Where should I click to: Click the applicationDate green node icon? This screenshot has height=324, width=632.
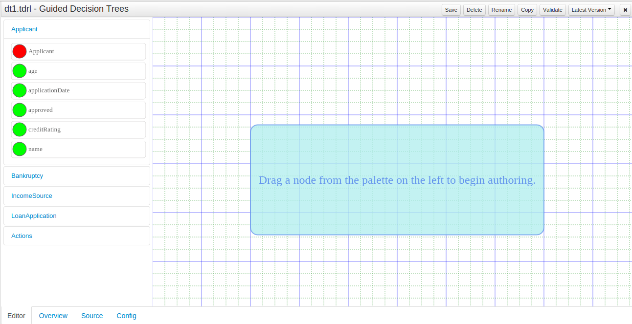[x=20, y=90]
